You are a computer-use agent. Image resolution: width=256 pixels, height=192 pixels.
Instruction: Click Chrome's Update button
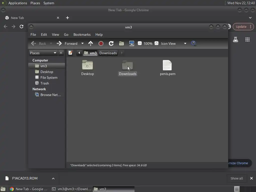pos(241,26)
